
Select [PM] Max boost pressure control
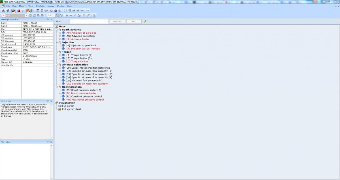(x=84, y=99)
